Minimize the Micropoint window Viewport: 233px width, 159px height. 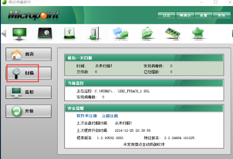pos(201,2)
